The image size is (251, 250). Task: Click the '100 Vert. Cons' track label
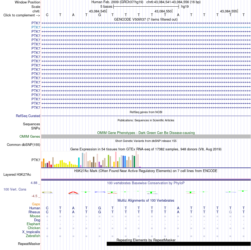[15, 189]
